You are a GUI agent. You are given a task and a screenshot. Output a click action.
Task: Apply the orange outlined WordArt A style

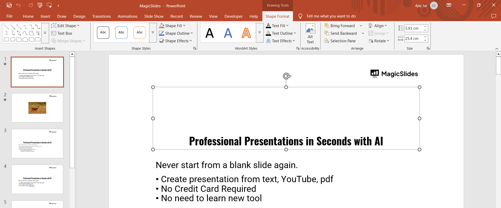(x=246, y=33)
